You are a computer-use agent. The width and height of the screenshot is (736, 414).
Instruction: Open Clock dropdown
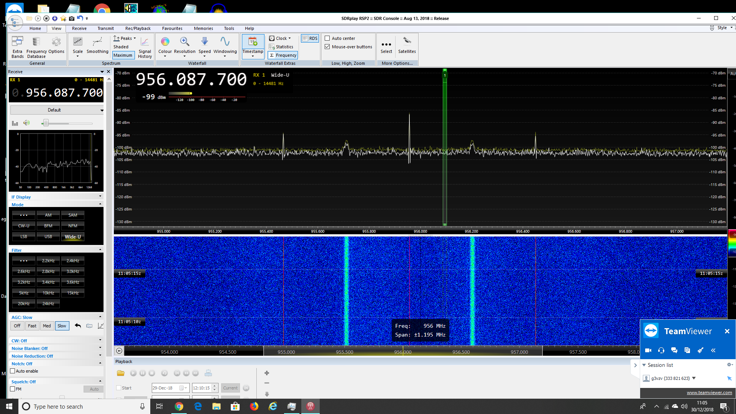280,38
